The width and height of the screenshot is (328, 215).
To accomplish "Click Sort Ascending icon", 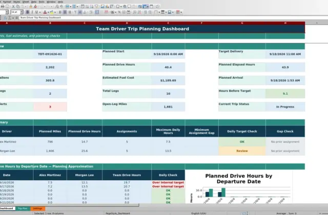I will (87, 7).
